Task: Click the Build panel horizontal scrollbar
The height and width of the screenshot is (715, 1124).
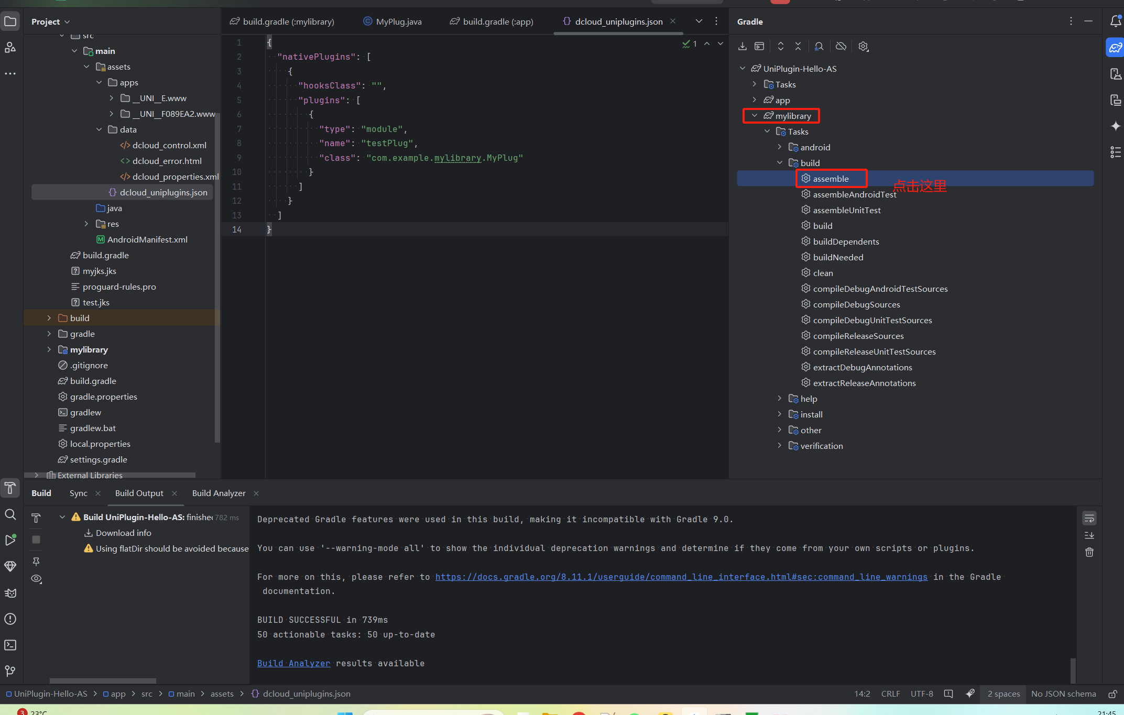Action: [103, 681]
